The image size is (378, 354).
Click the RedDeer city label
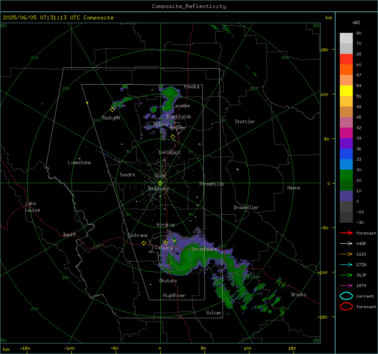coord(178,128)
